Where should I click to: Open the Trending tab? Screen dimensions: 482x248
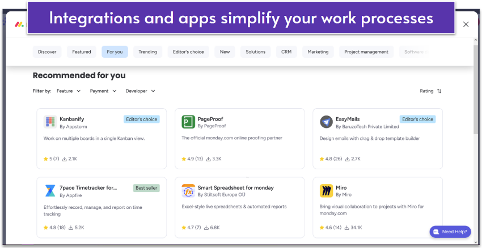[x=147, y=52]
